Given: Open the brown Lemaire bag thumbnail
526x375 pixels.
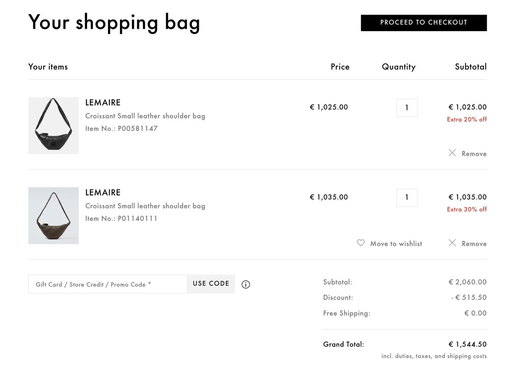Looking at the screenshot, I should click(x=53, y=216).
